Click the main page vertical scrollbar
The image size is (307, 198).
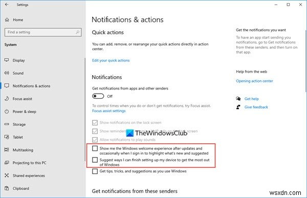pos(306,61)
